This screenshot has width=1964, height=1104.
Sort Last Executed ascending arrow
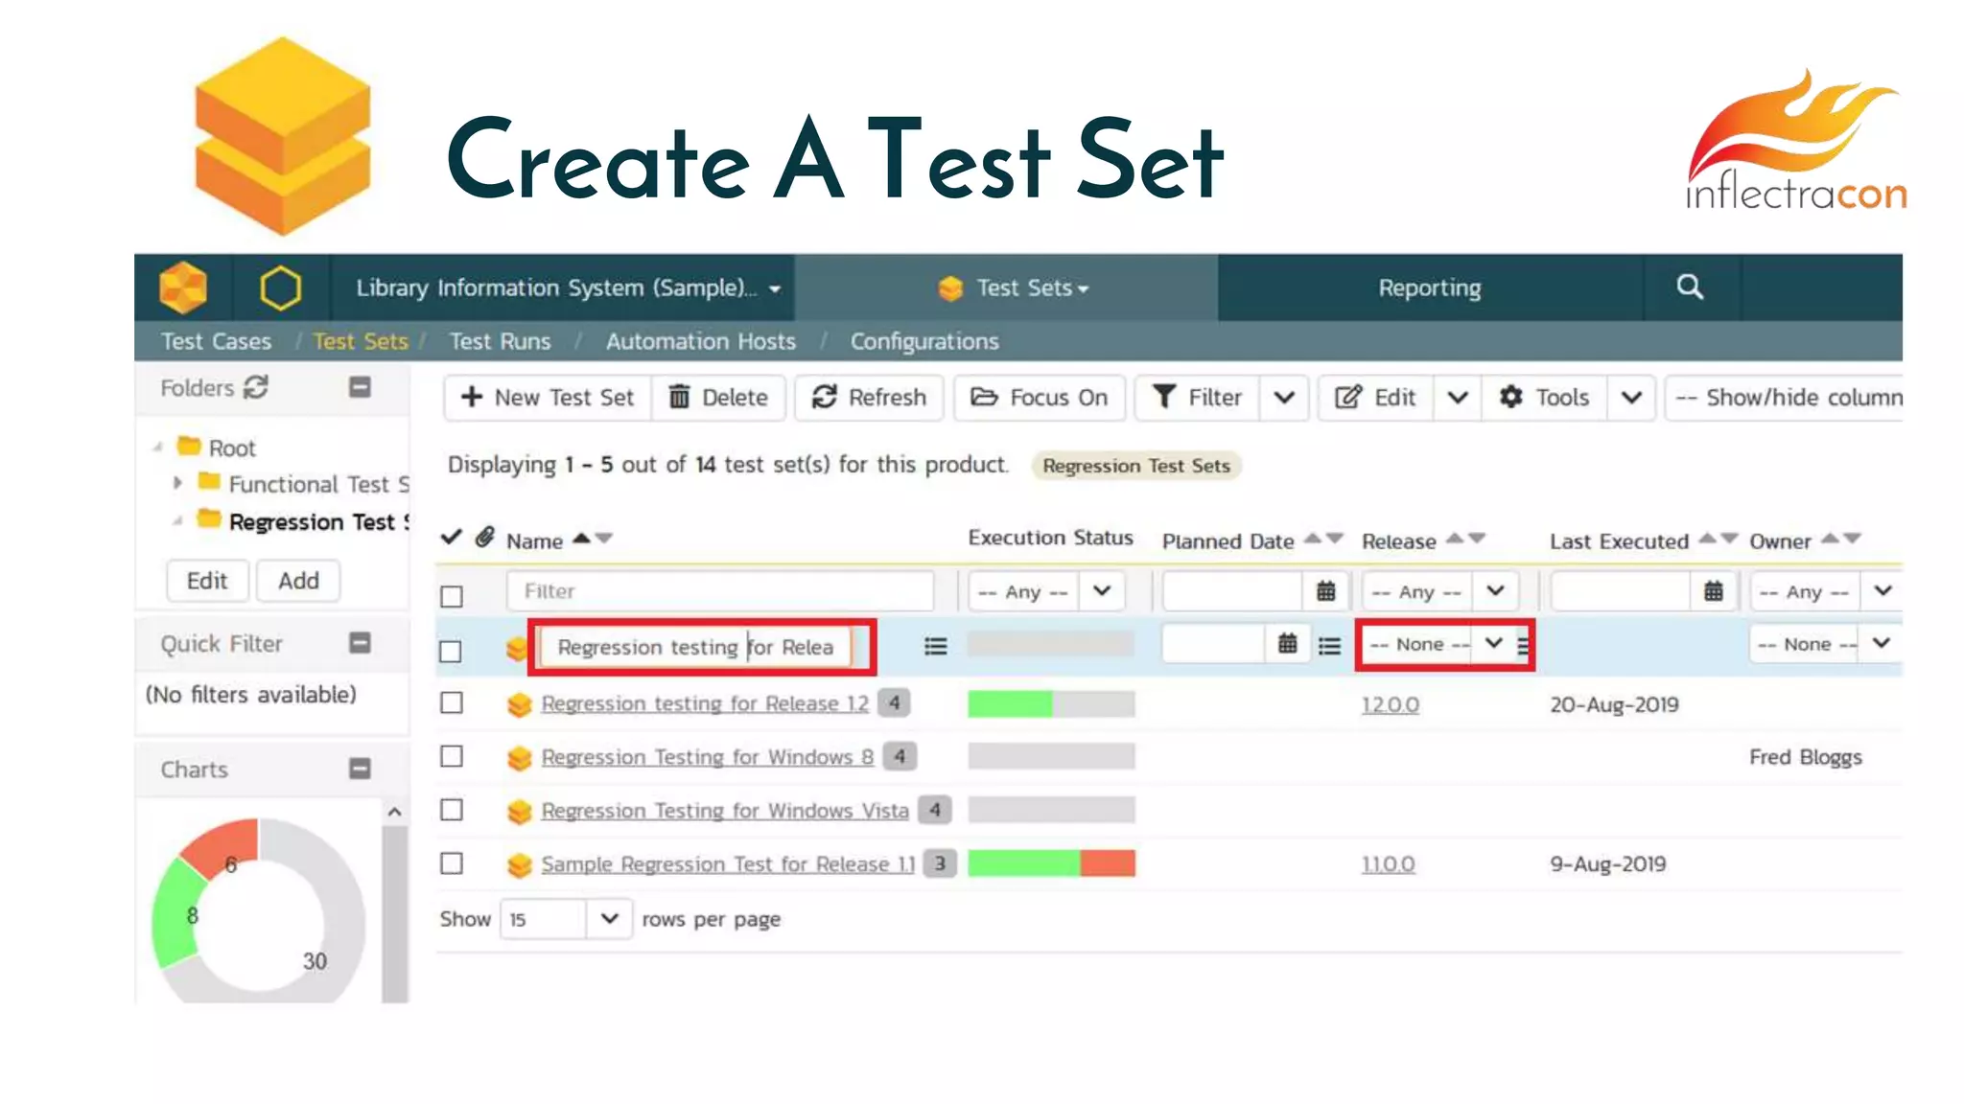pos(1707,539)
